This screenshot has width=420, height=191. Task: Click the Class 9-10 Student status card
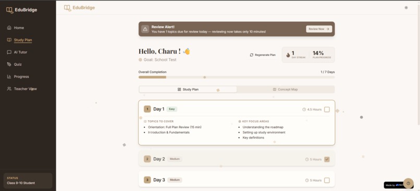coord(28,181)
